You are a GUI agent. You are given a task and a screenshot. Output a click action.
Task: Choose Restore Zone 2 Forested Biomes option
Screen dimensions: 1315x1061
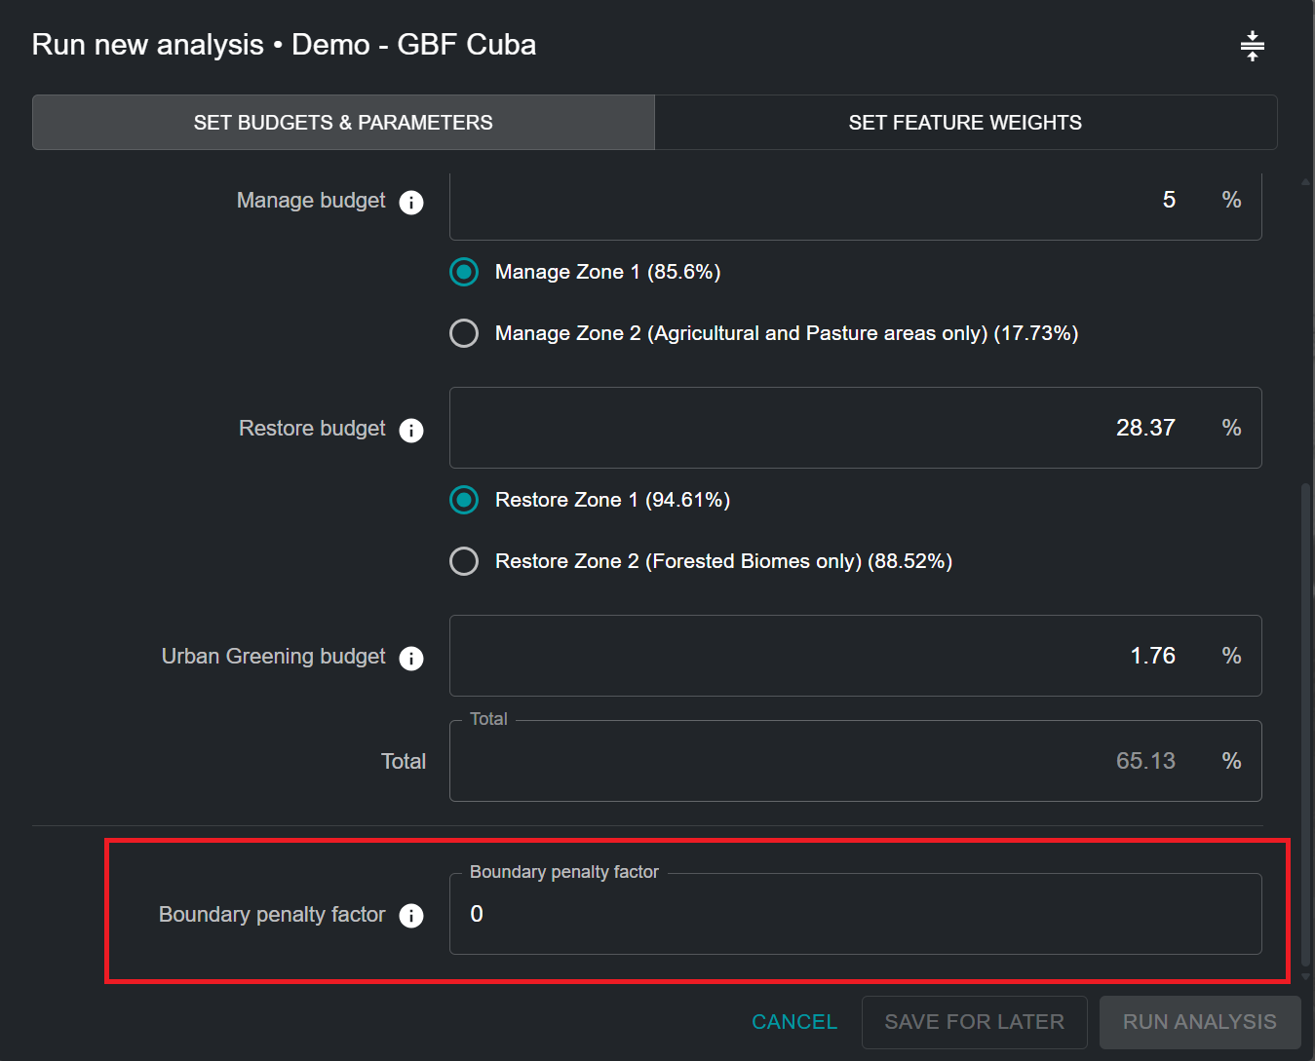click(x=464, y=561)
